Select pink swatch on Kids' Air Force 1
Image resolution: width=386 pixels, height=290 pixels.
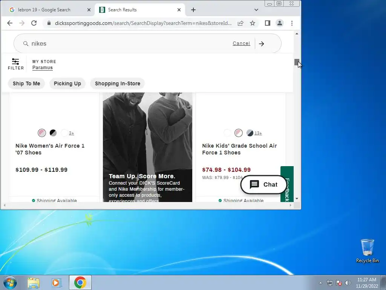pos(239,133)
